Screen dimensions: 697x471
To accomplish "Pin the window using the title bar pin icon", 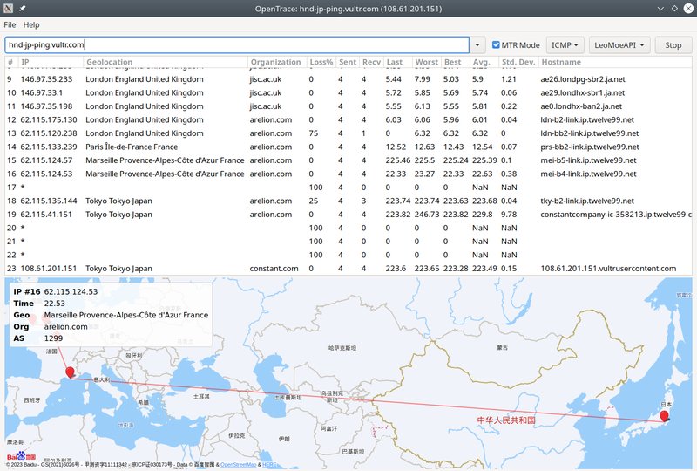I will 23,8.
